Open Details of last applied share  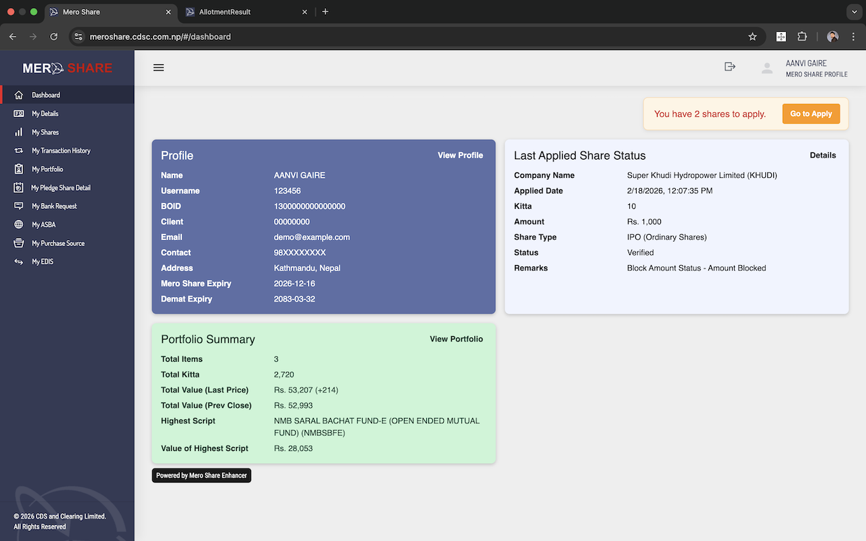pos(823,156)
